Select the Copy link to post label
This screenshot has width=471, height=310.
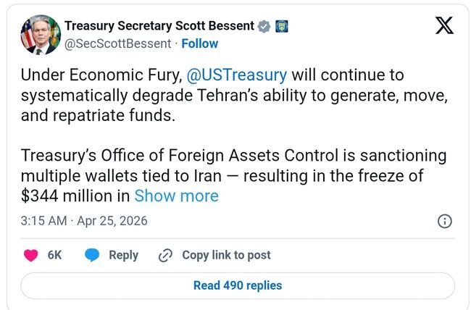point(226,255)
